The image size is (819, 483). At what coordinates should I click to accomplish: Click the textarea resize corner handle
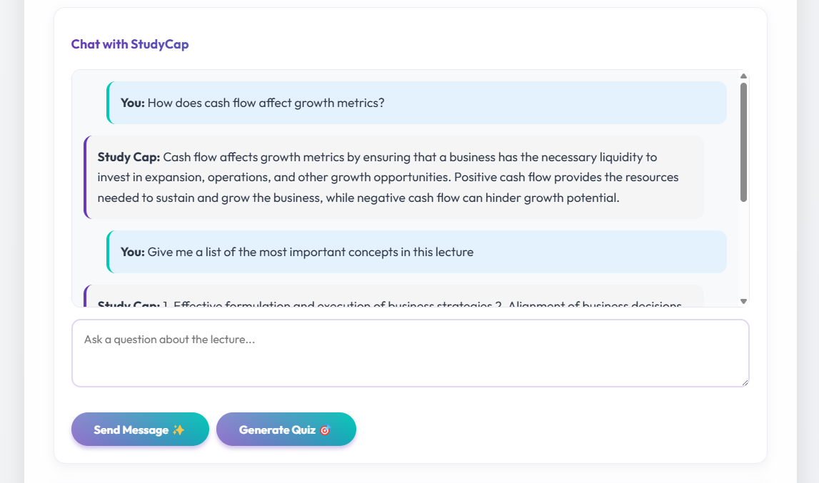(x=745, y=384)
